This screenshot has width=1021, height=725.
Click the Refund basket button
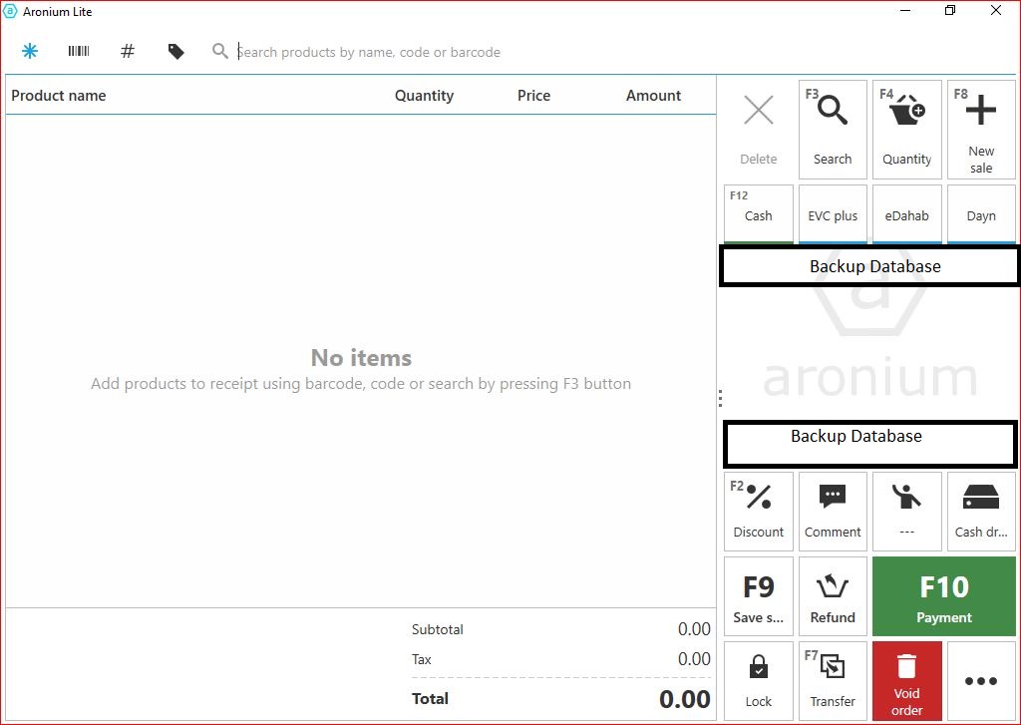pos(833,596)
